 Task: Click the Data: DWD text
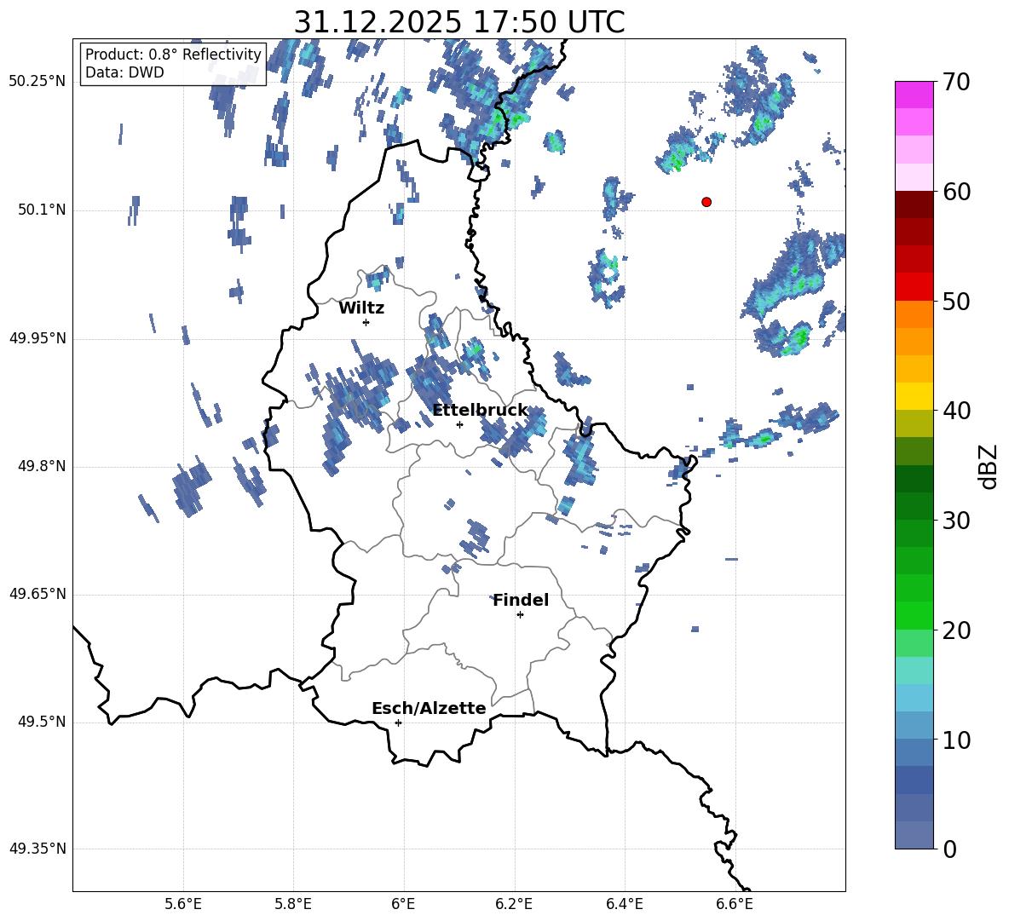pyautogui.click(x=124, y=72)
